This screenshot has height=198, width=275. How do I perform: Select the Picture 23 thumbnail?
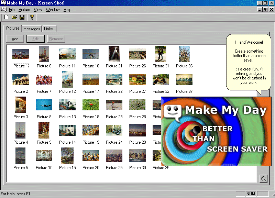(x=114, y=105)
